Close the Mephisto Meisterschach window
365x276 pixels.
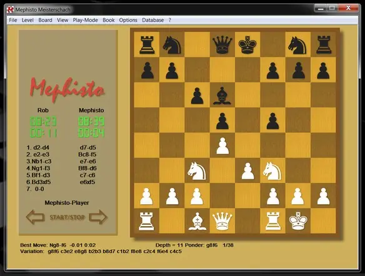pyautogui.click(x=349, y=8)
